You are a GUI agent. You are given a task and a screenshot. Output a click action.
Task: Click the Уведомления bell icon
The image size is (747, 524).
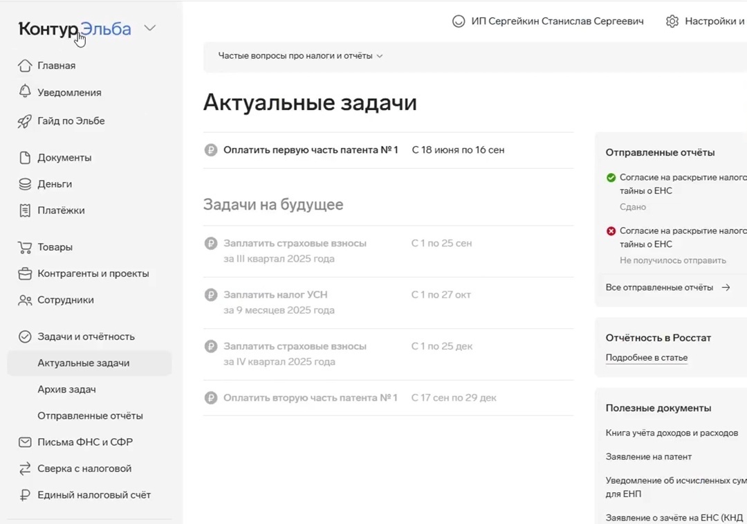coord(25,91)
